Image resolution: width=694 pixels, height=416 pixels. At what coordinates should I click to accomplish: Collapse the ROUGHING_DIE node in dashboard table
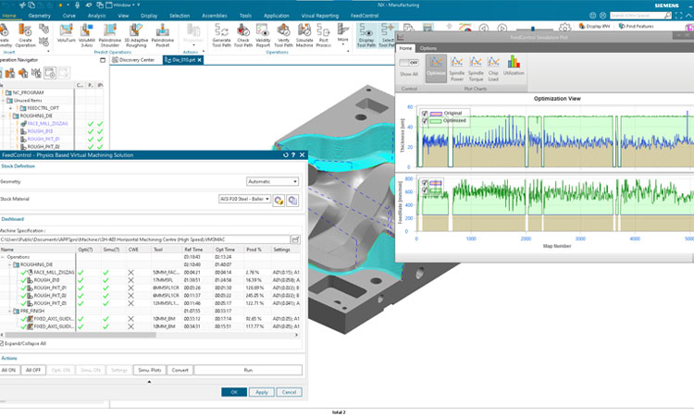point(10,264)
